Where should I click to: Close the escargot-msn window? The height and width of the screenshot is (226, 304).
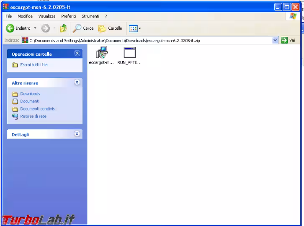[x=296, y=7]
